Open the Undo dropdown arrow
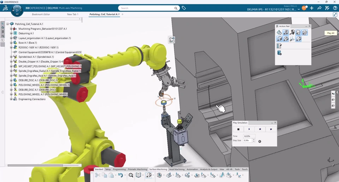The height and width of the screenshot is (182, 339). click(125, 175)
